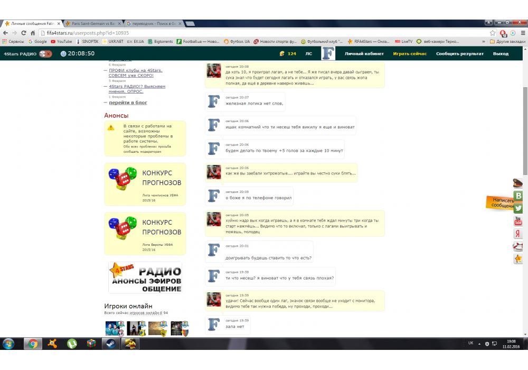The height and width of the screenshot is (370, 528).
Task: Bookmark page with the star icon
Action: (x=493, y=32)
